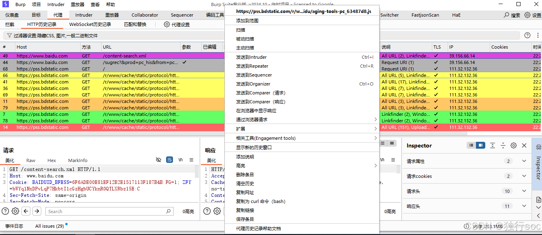The image size is (542, 235).
Task: Open 扩展 submenu in context menu
Action: coord(302,129)
